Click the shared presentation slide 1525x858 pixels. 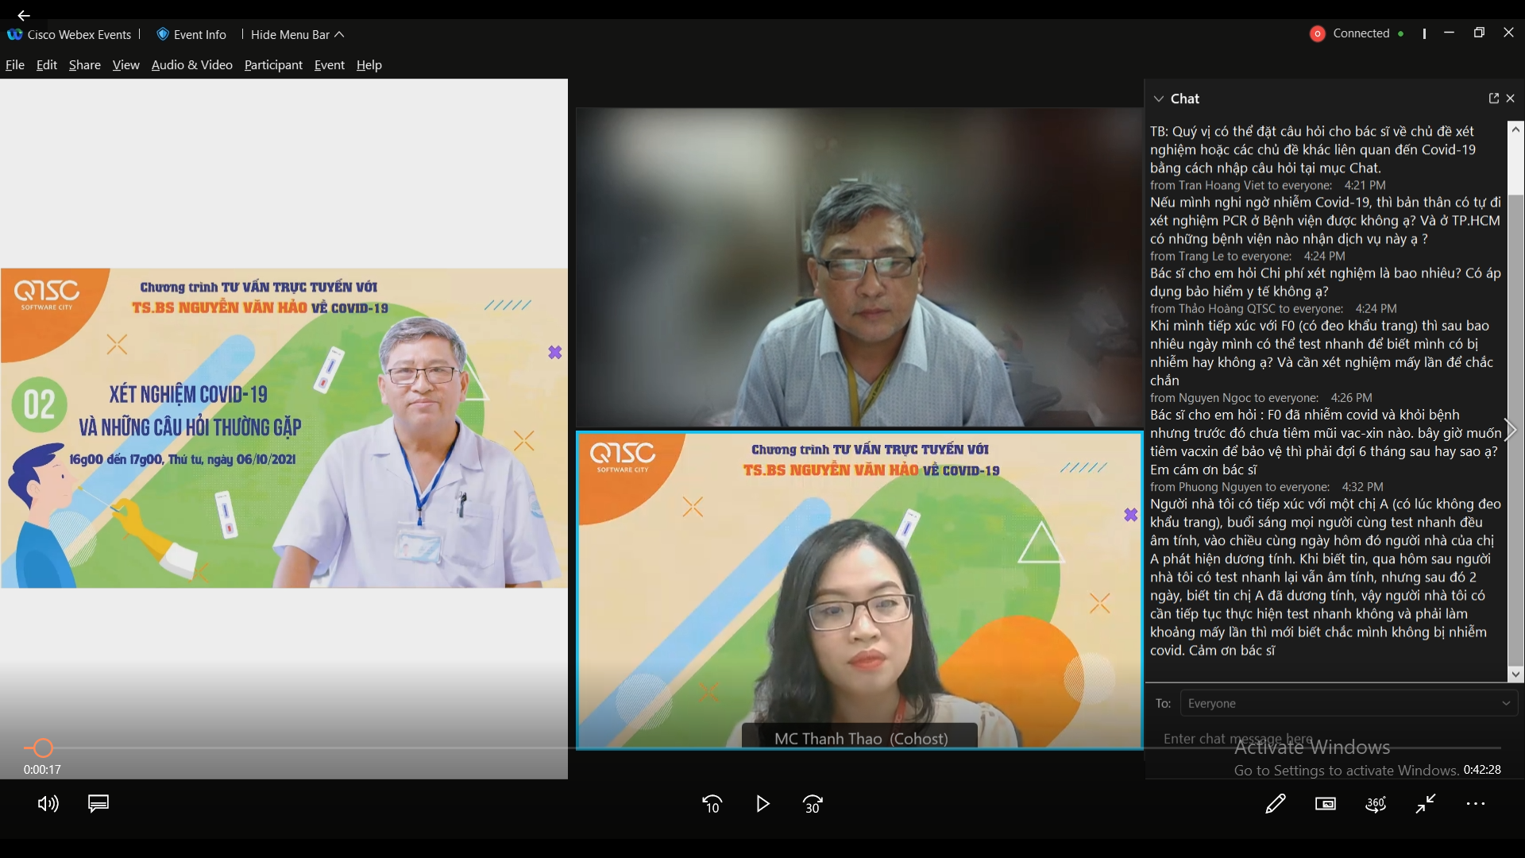[284, 428]
